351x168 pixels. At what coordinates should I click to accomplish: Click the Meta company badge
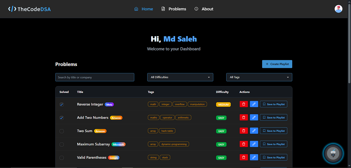pos(109,104)
